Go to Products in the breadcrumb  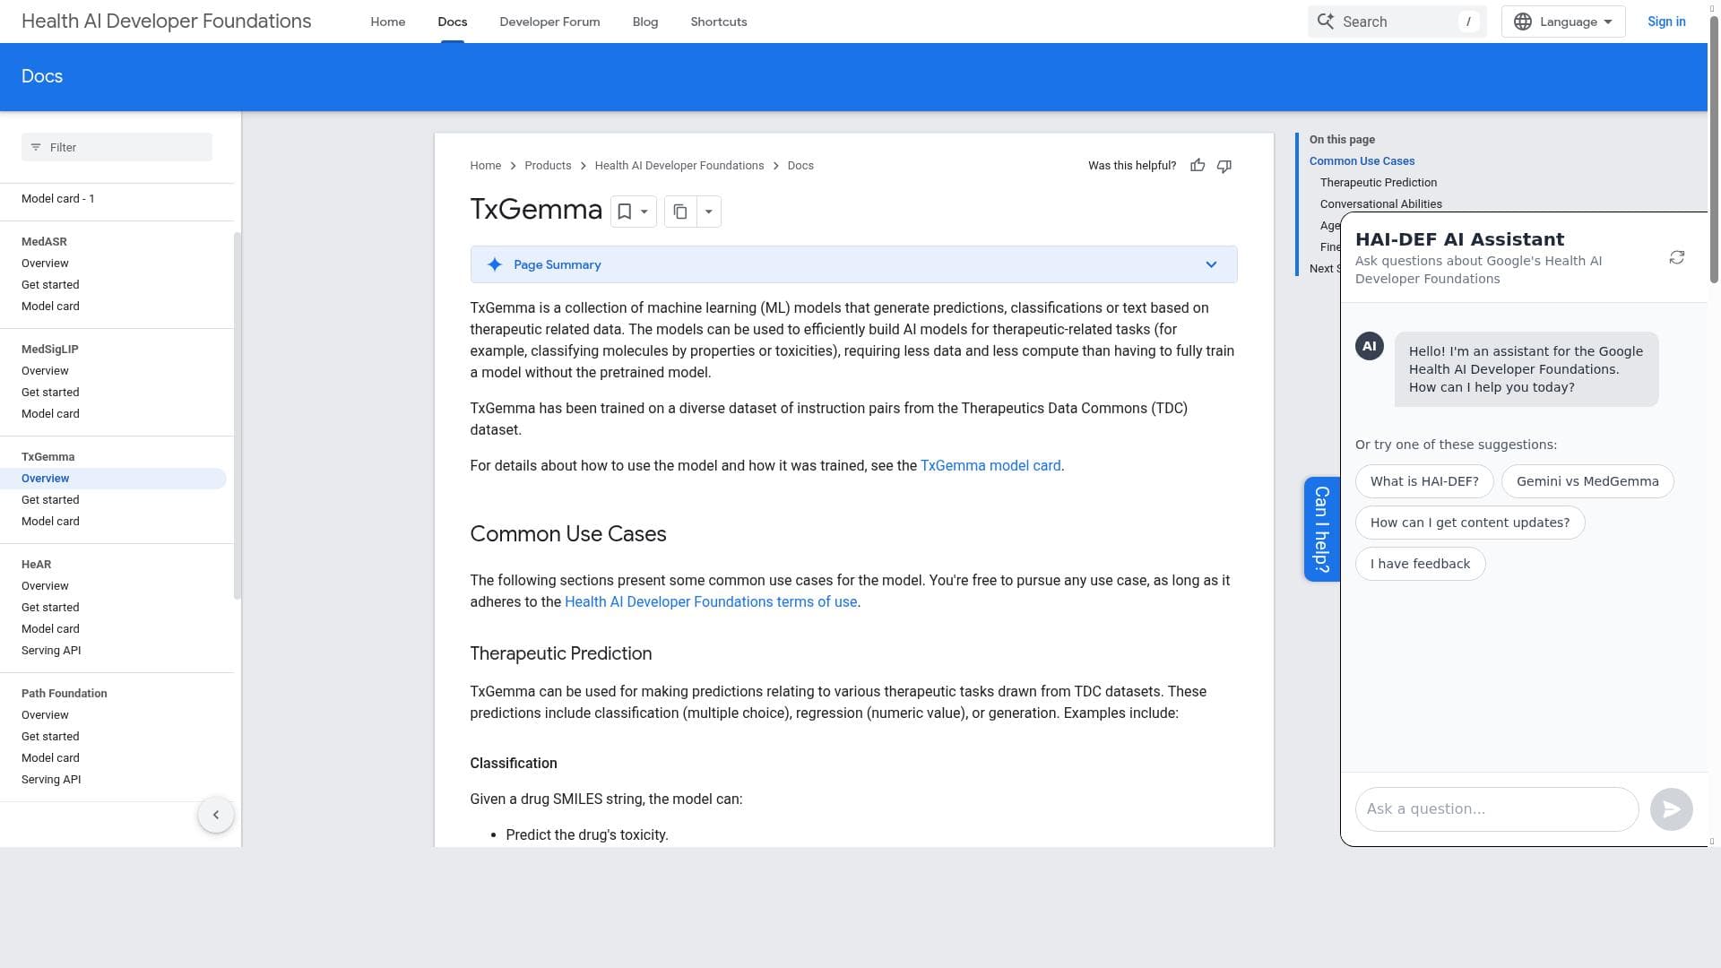point(548,166)
